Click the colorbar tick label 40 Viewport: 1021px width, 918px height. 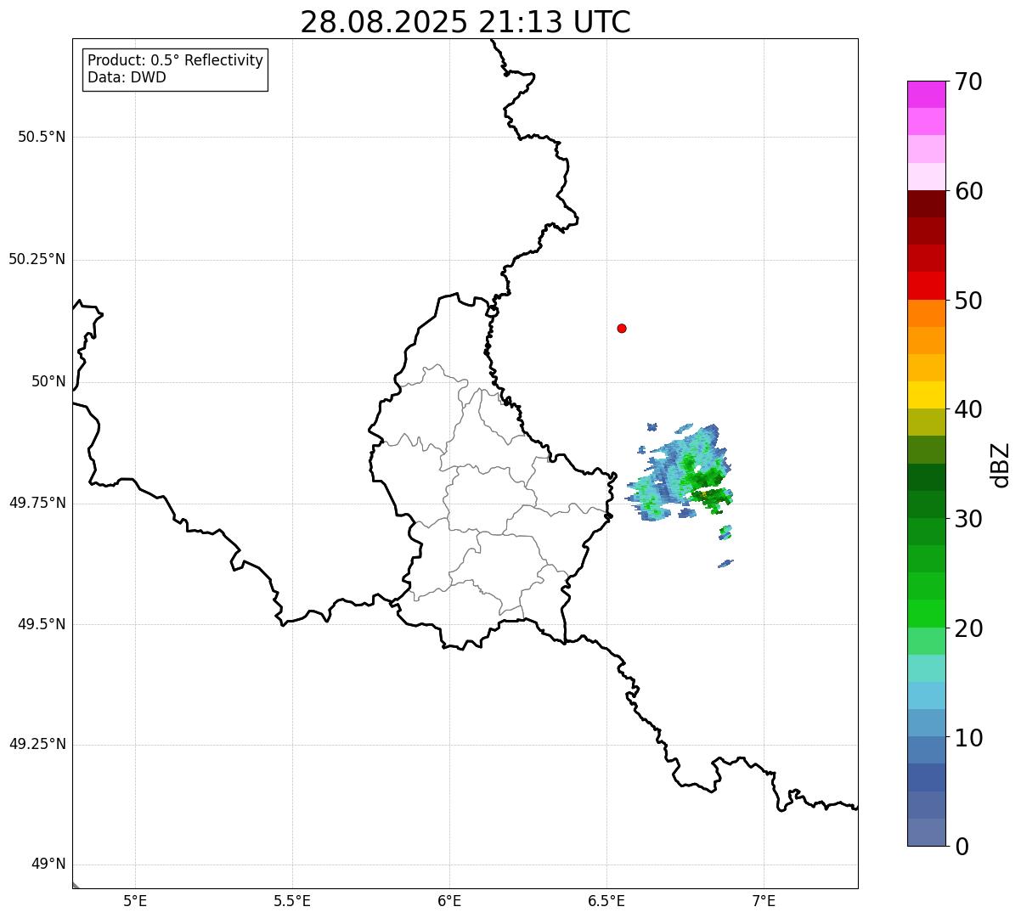click(x=968, y=409)
